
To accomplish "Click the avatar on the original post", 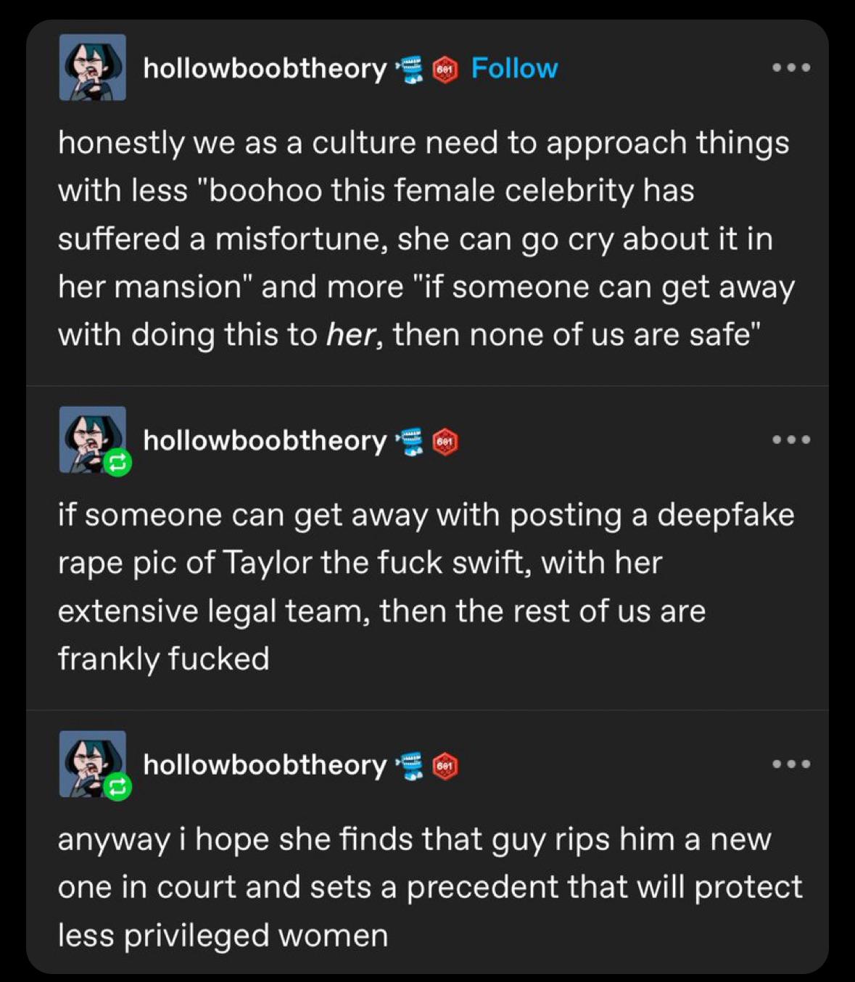I will (x=92, y=67).
